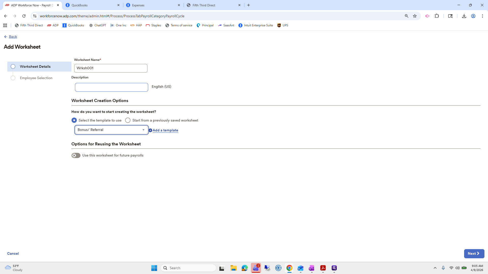
Task: Open the HAP bookmark
Action: tap(136, 25)
